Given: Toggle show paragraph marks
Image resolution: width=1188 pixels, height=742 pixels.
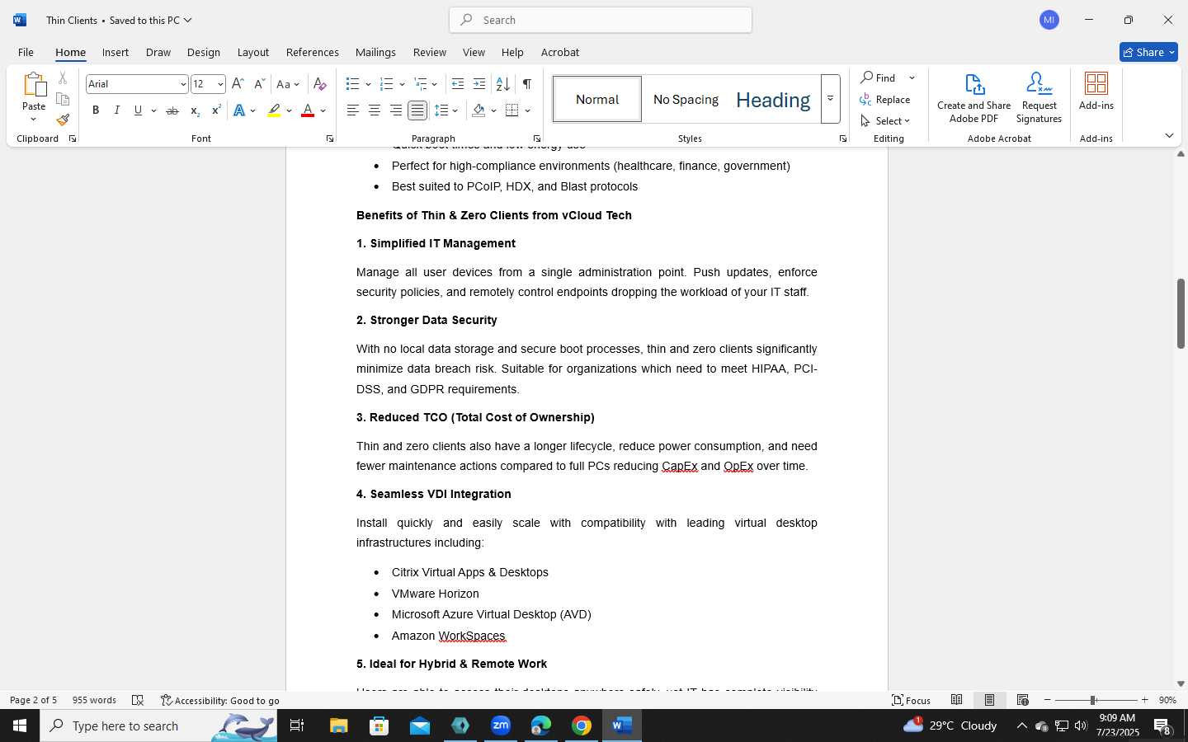Looking at the screenshot, I should click(x=526, y=84).
